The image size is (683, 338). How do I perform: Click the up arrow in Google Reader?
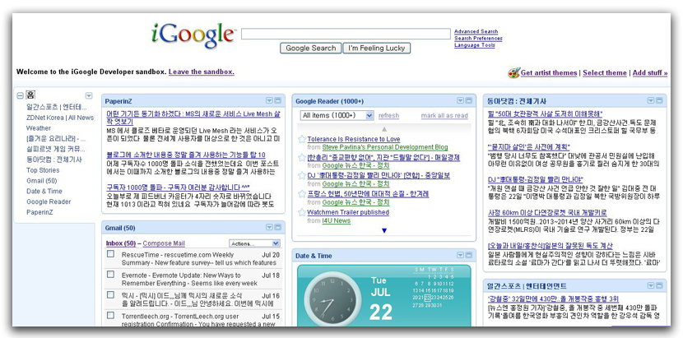383,129
